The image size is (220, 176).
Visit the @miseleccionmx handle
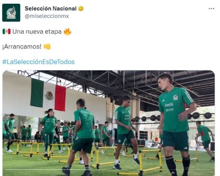(47, 16)
